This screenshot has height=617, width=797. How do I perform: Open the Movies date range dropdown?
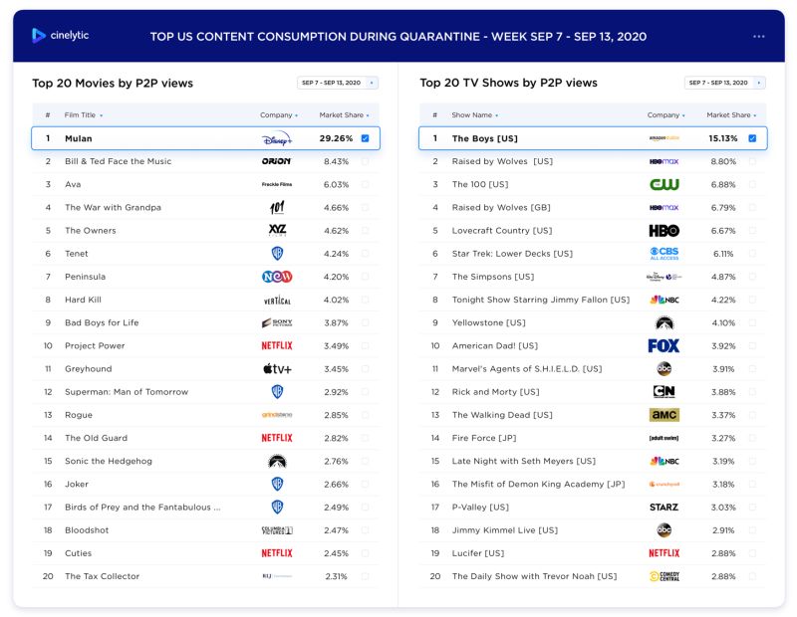[338, 83]
